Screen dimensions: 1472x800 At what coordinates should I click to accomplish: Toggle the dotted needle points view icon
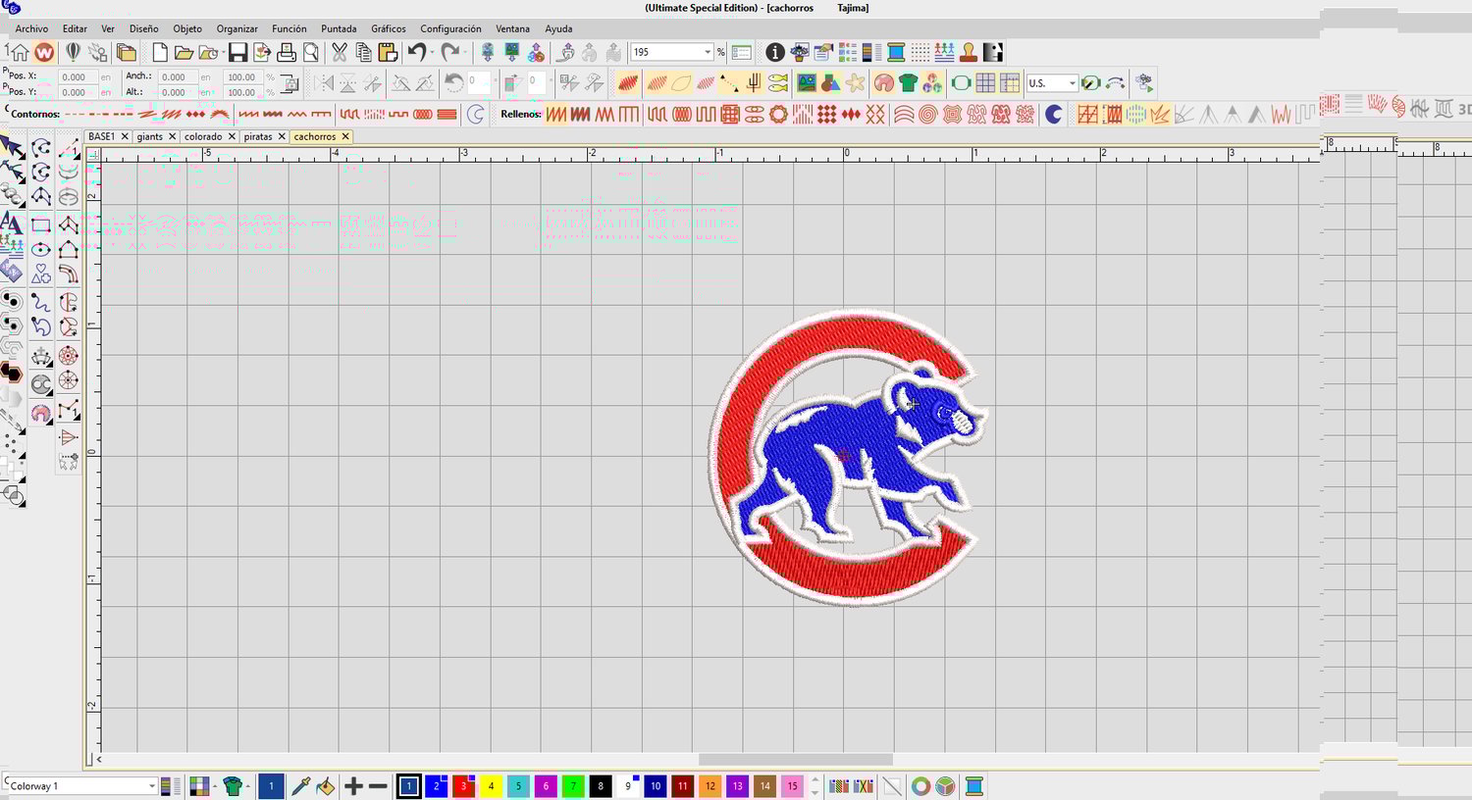click(920, 53)
